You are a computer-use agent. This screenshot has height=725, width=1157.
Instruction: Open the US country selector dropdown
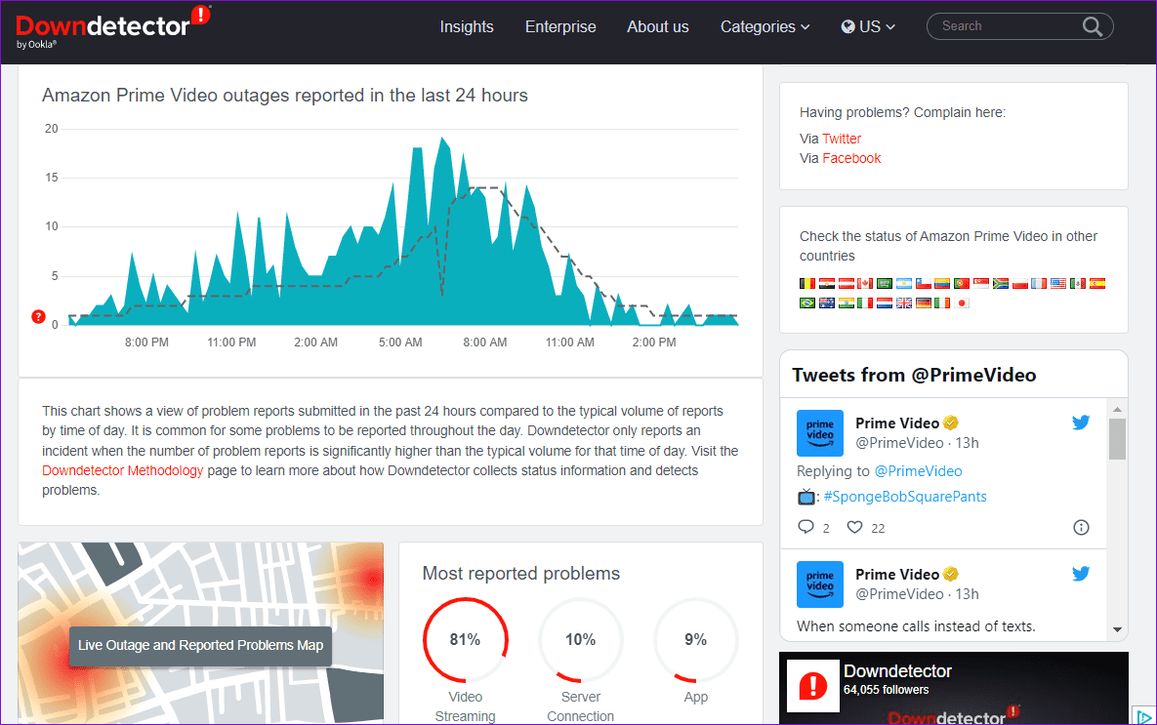click(x=868, y=26)
